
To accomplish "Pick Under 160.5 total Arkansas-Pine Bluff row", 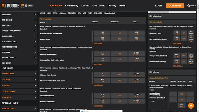I will click(x=136, y=59).
